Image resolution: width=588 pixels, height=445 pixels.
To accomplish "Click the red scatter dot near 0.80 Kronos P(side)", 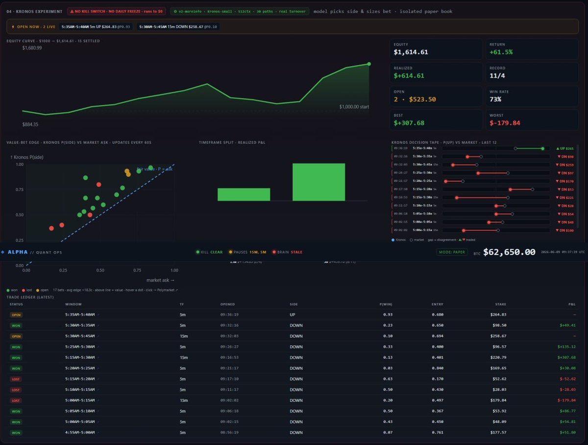I will click(99, 185).
